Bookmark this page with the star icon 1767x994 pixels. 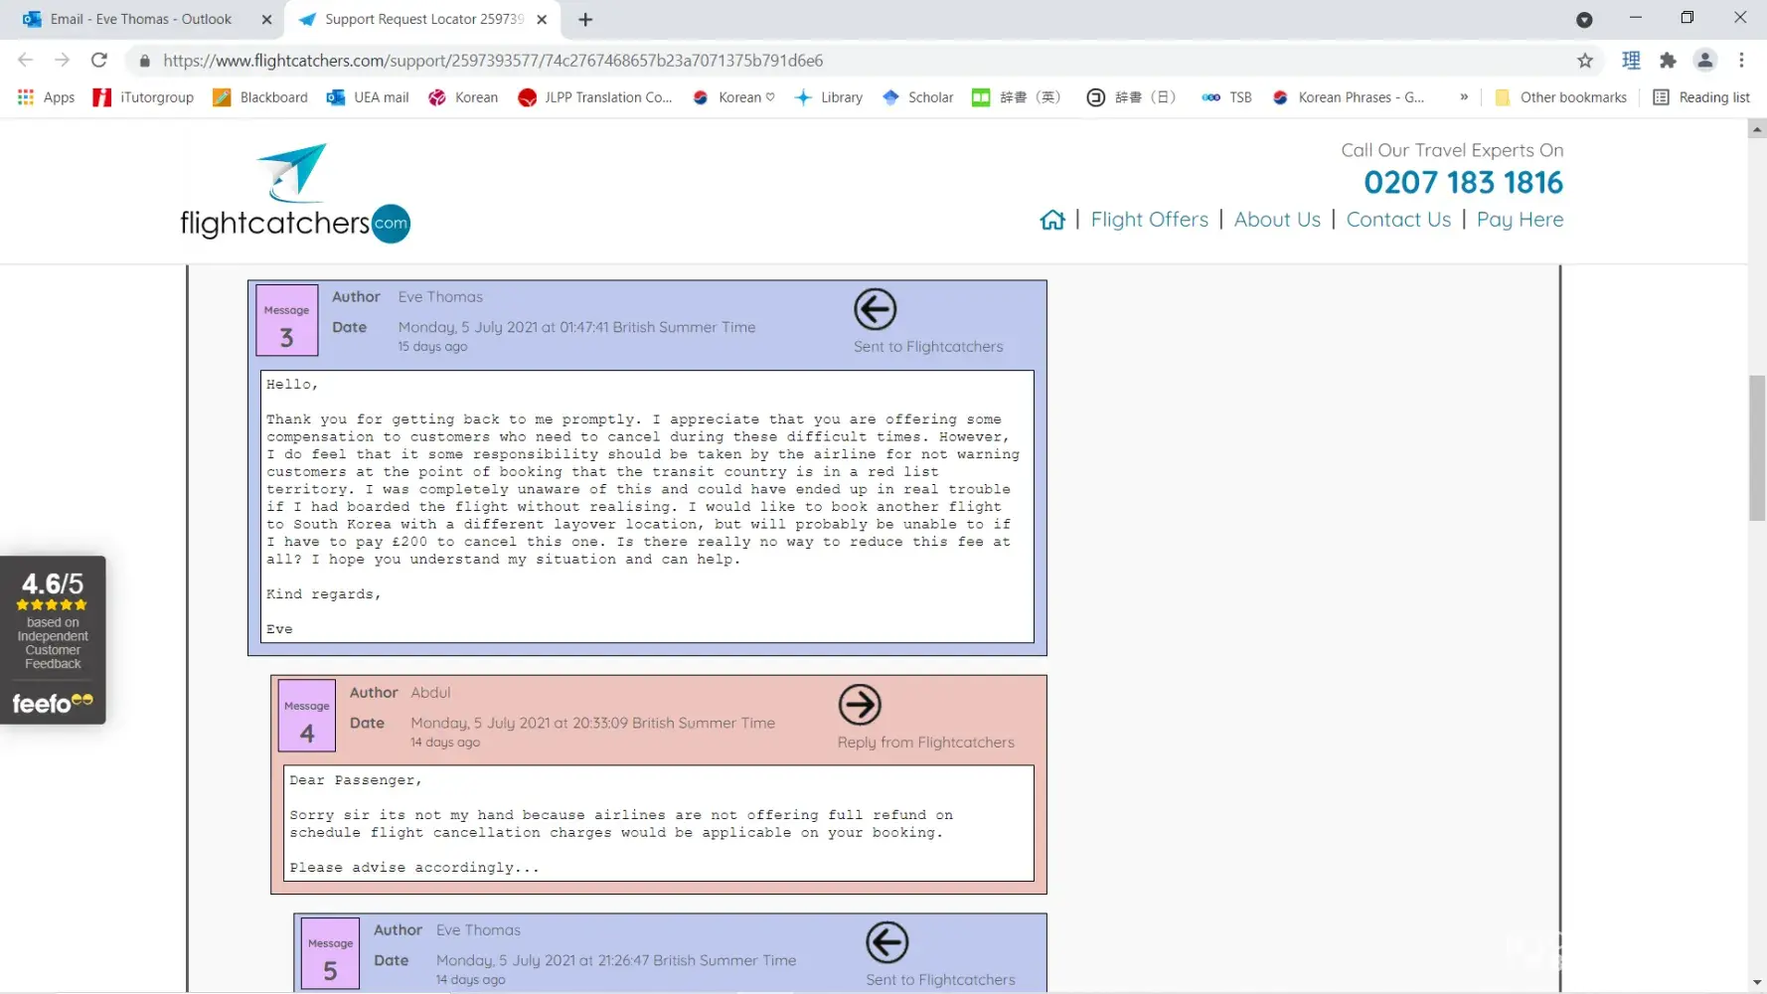point(1585,61)
